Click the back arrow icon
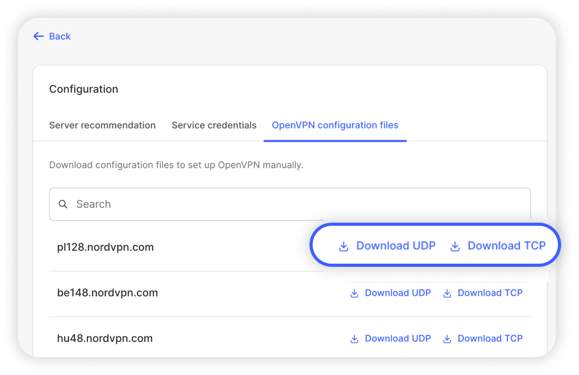Image resolution: width=579 pixels, height=375 pixels. pyautogui.click(x=38, y=36)
